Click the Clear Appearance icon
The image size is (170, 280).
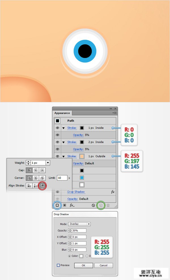point(93,205)
